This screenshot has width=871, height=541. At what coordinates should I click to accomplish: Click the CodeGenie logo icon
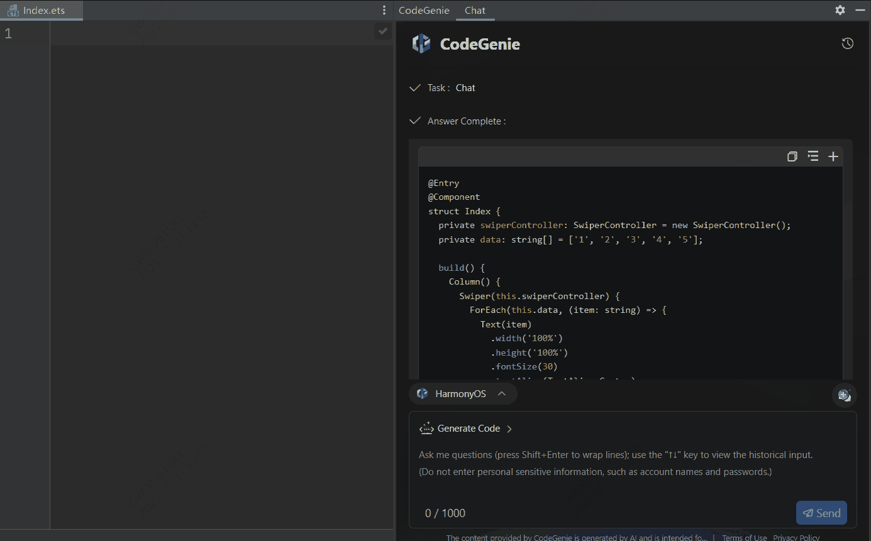pos(421,43)
